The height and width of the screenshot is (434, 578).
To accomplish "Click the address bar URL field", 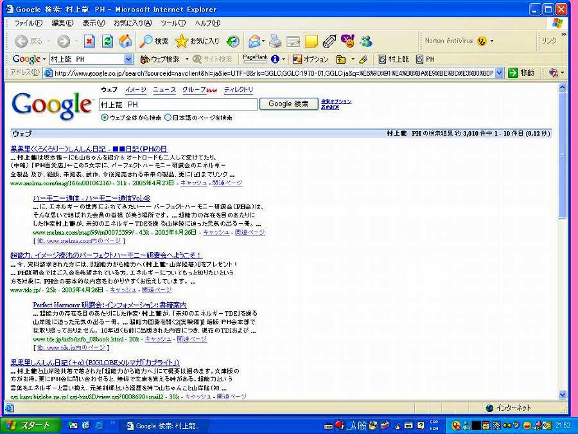I will (274, 73).
